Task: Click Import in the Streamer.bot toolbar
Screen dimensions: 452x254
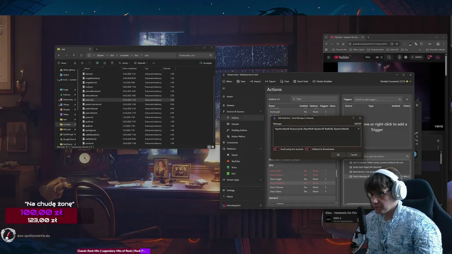Action: click(255, 81)
